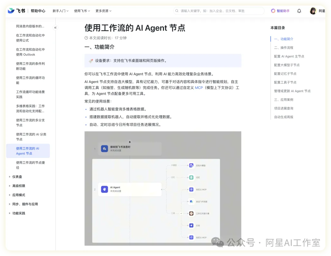The width and height of the screenshot is (331, 256).
Task: Open 使用工作流的循环功能 article
Action: pyautogui.click(x=30, y=80)
